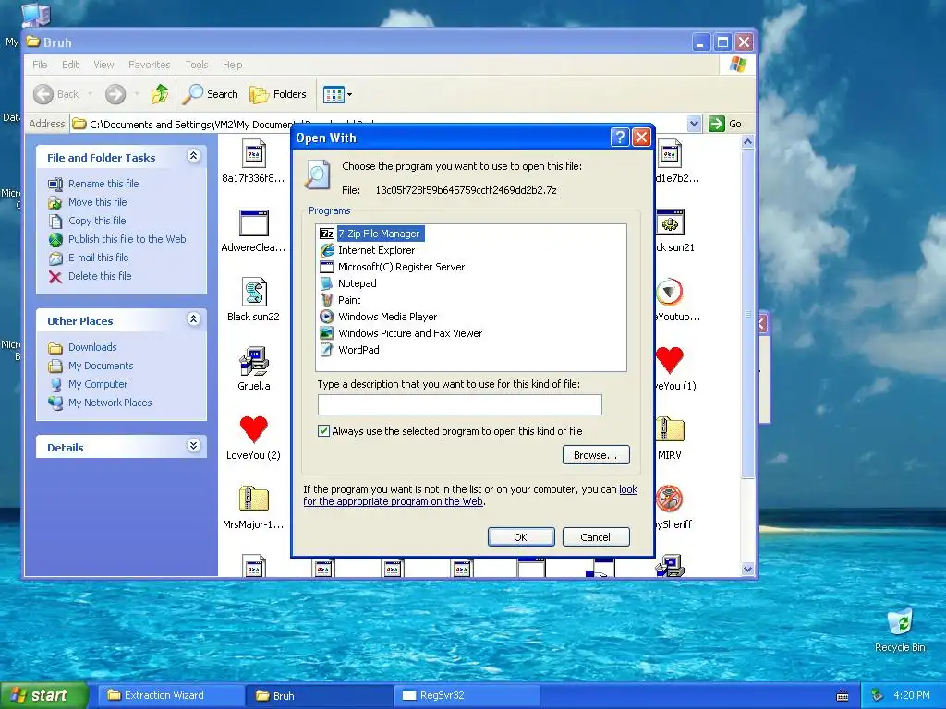Open the View menu in Bruh window

point(103,65)
